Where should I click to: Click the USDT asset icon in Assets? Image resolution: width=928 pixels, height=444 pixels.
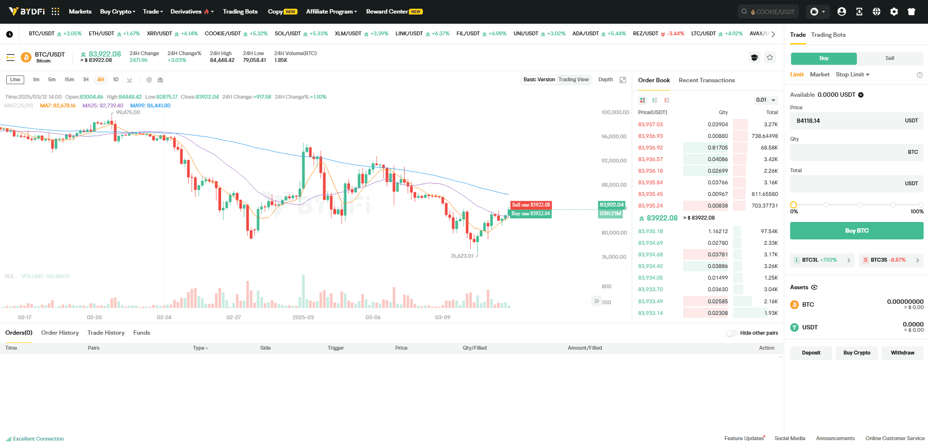coord(794,327)
